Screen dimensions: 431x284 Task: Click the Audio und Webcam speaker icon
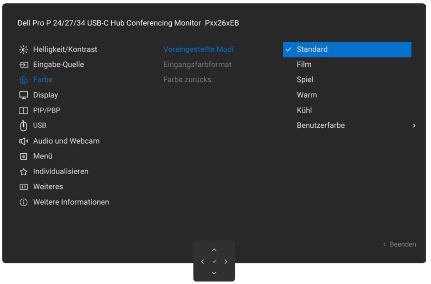24,141
